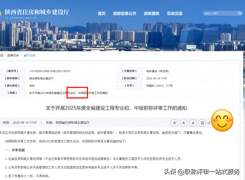Click the 名称 label cell
Image resolution: width=245 pixels, height=180 pixels.
coord(12,93)
